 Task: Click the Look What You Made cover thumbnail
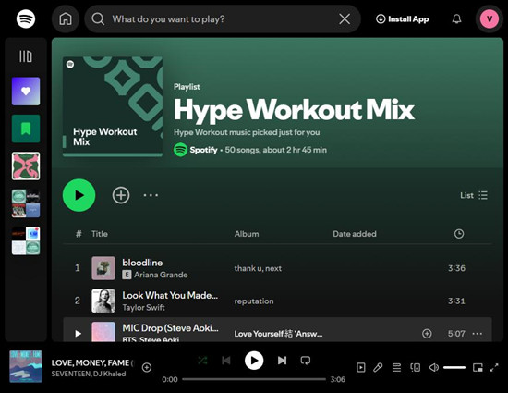click(x=103, y=301)
